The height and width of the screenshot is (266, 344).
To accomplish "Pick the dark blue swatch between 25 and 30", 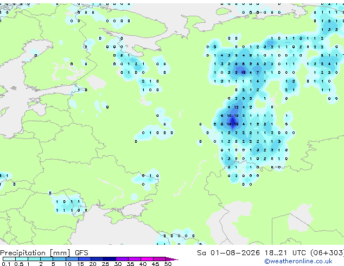I will 110,259.
